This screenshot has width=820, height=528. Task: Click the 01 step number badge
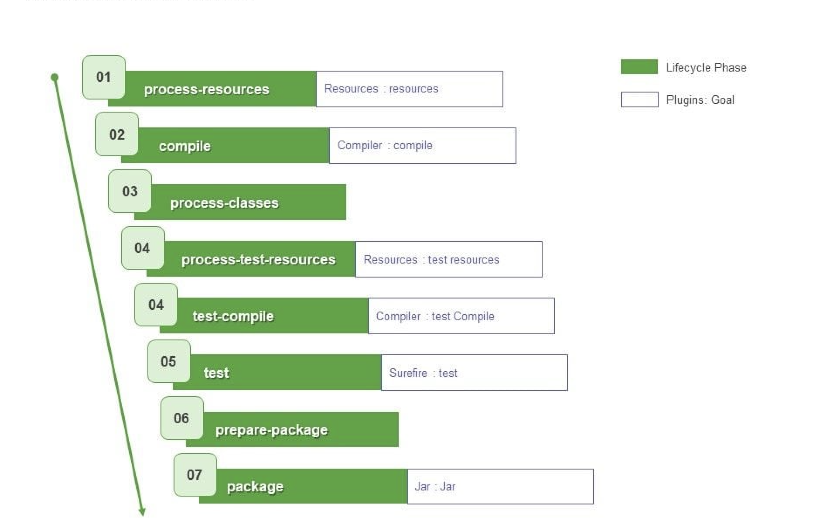coord(104,77)
